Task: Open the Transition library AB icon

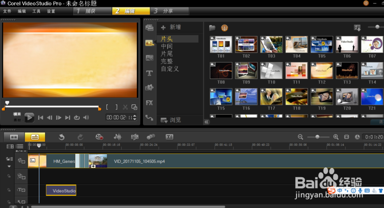Action: (149, 58)
